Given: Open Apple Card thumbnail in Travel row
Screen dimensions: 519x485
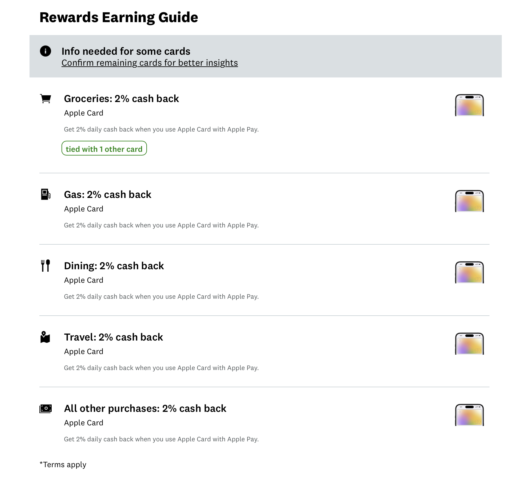Looking at the screenshot, I should click(x=469, y=344).
